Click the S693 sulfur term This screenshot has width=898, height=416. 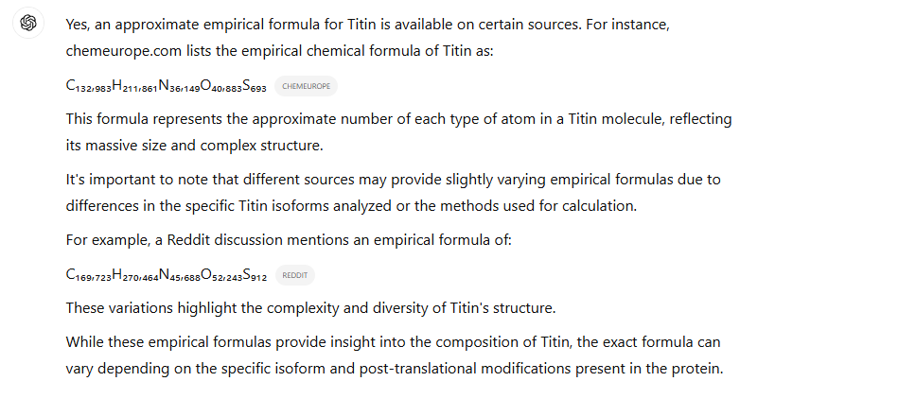255,87
